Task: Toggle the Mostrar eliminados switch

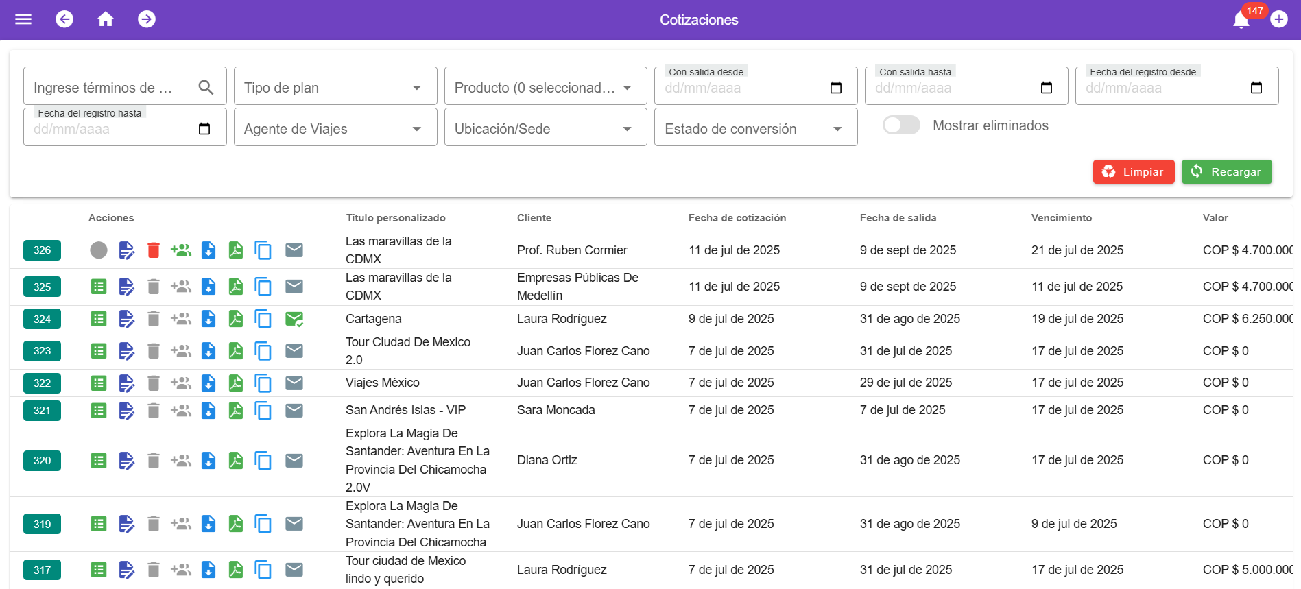Action: tap(901, 125)
